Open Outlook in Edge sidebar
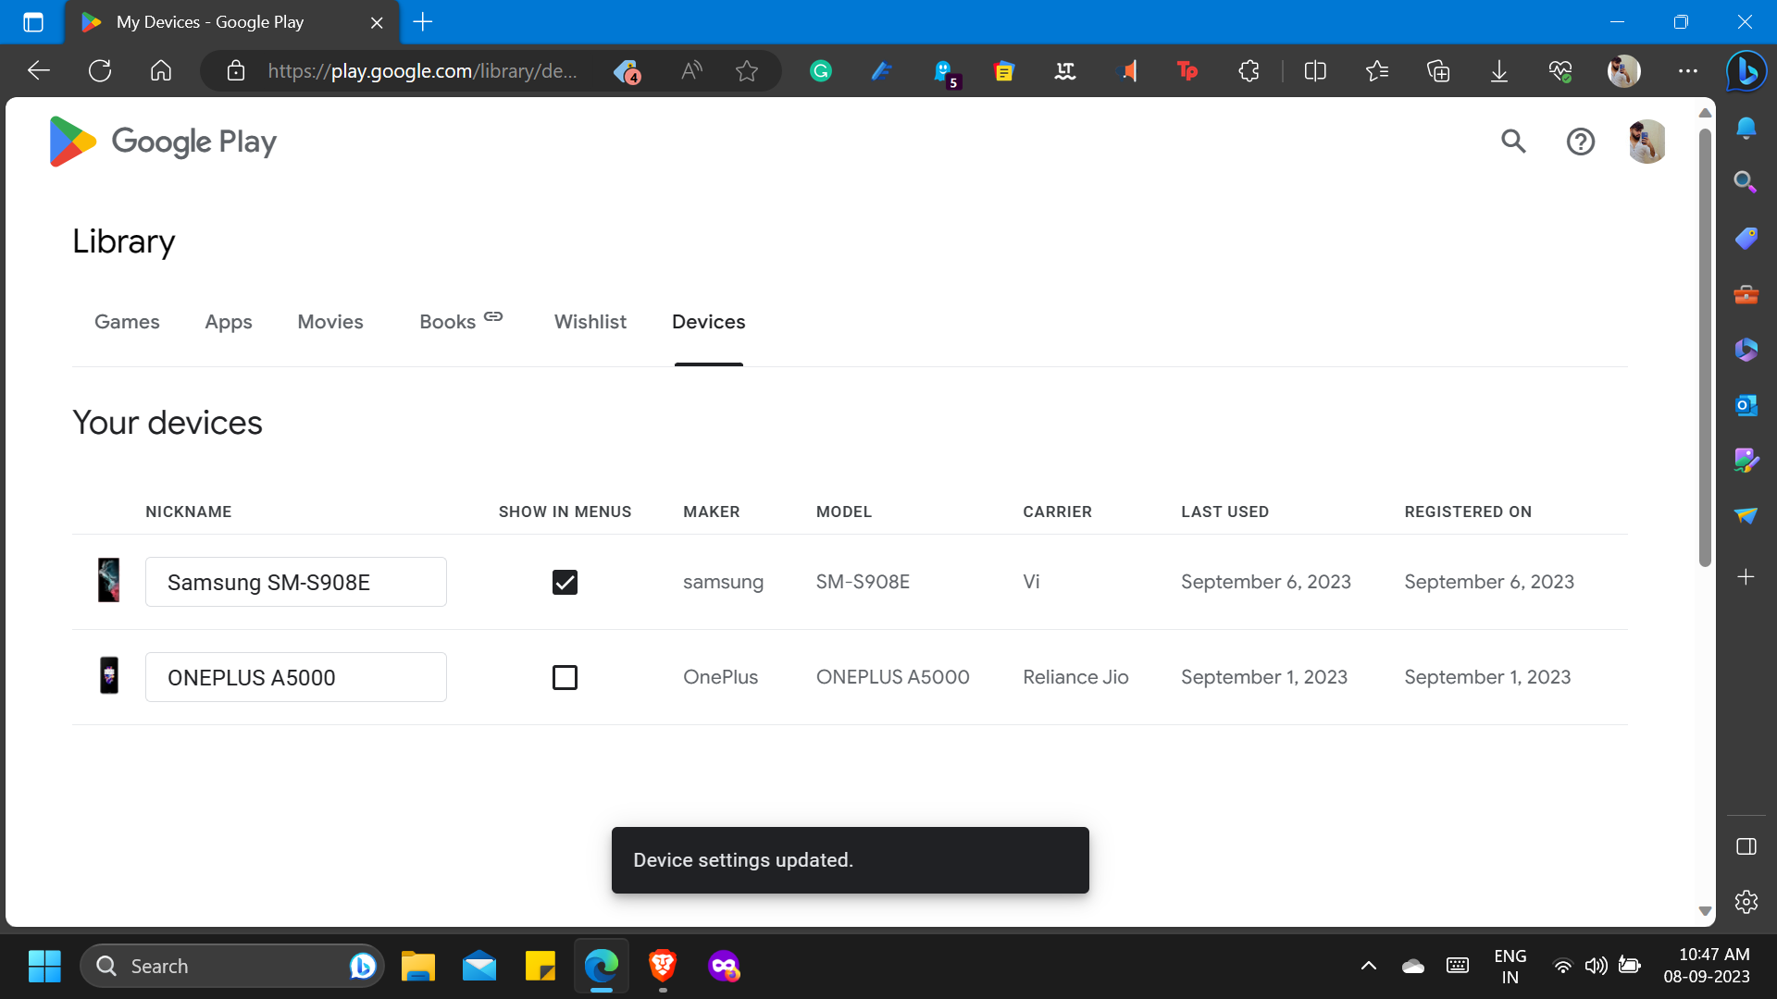Screen dimensions: 1777x999 click(1746, 405)
